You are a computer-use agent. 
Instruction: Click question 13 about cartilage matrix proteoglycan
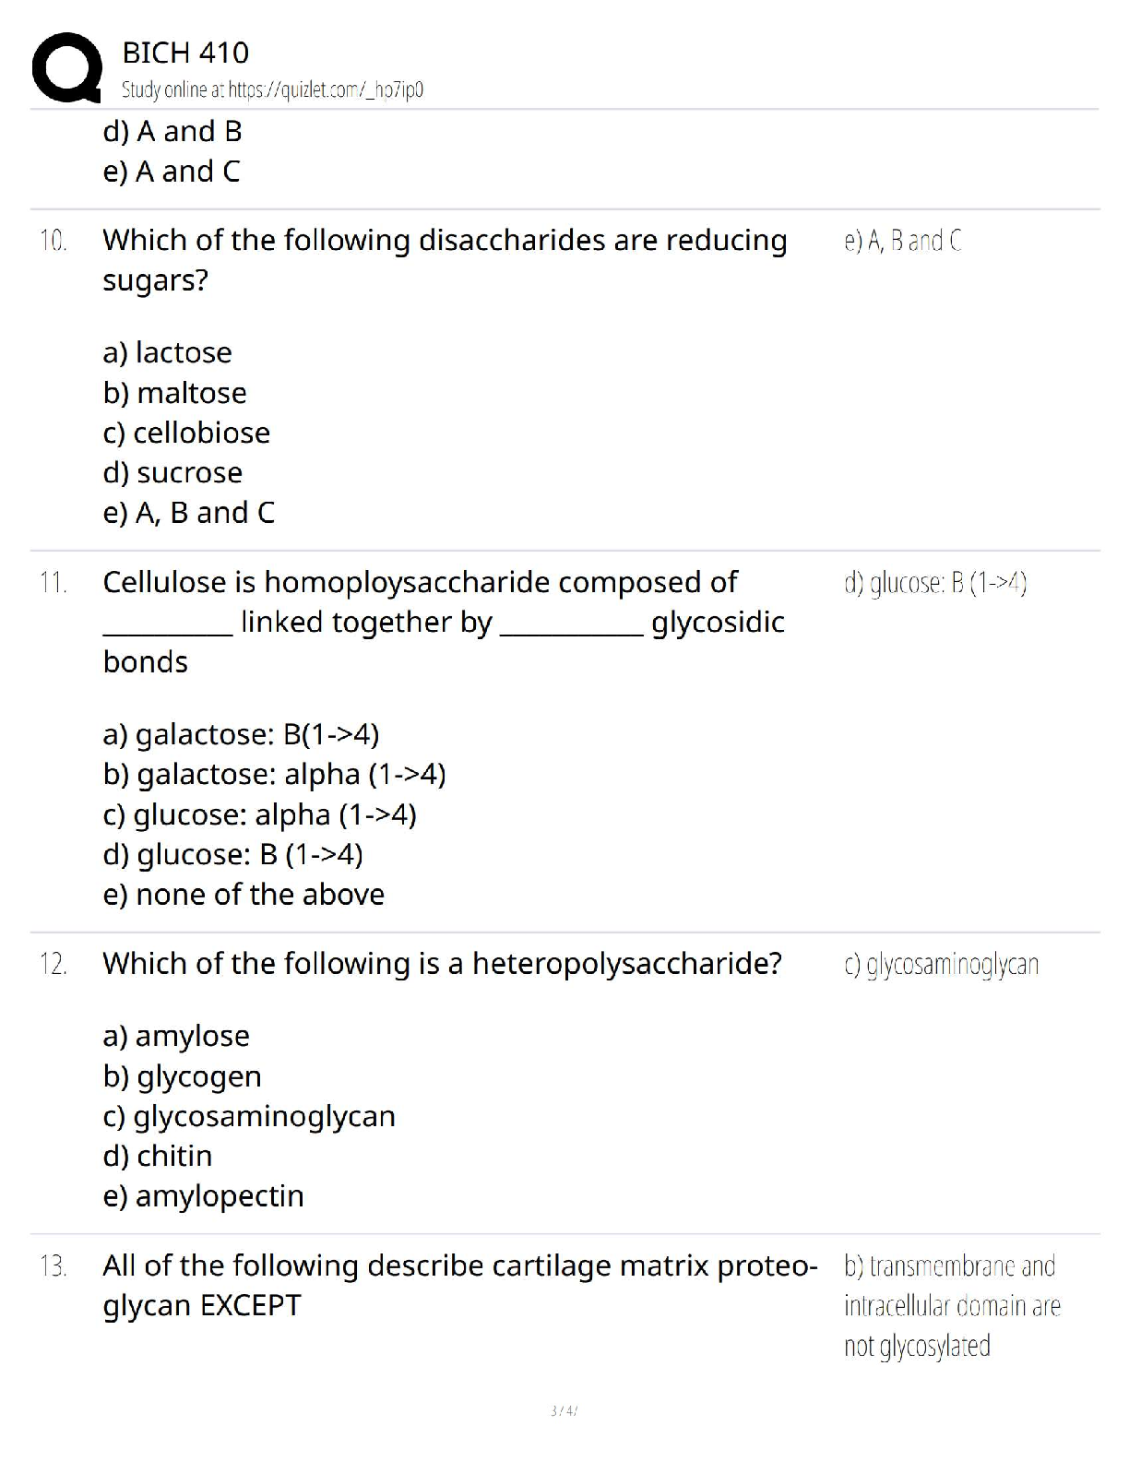click(x=460, y=1286)
